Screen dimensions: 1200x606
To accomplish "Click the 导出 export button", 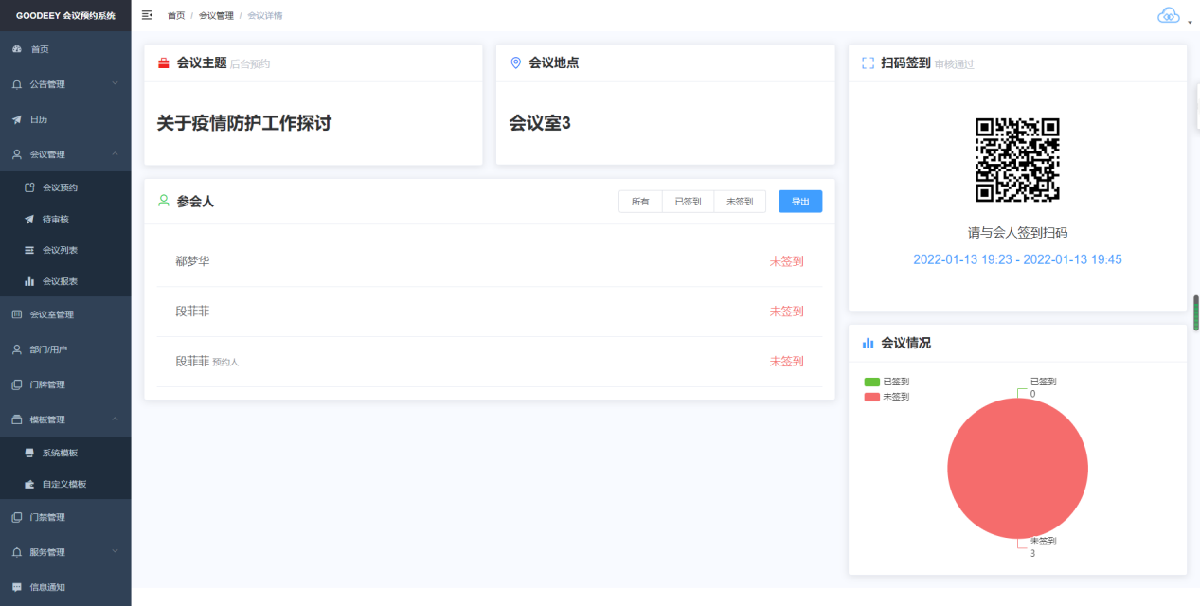I will point(800,202).
